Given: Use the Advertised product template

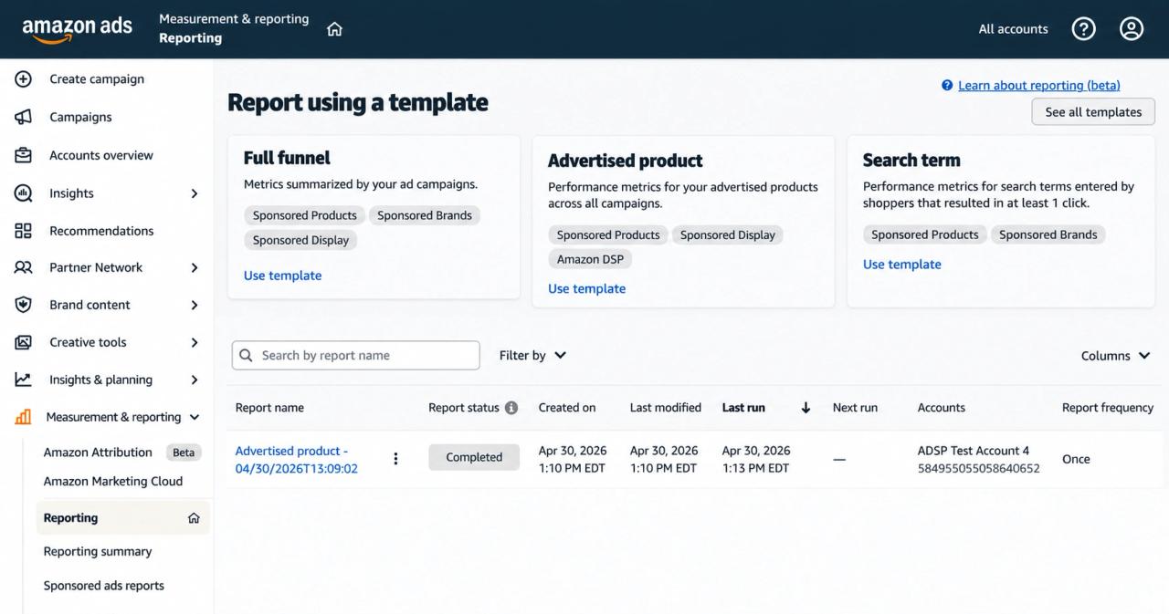Looking at the screenshot, I should (586, 288).
